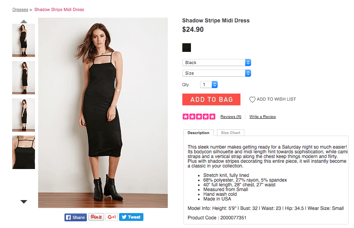
Task: Share via the Google +1 button
Action: (112, 217)
